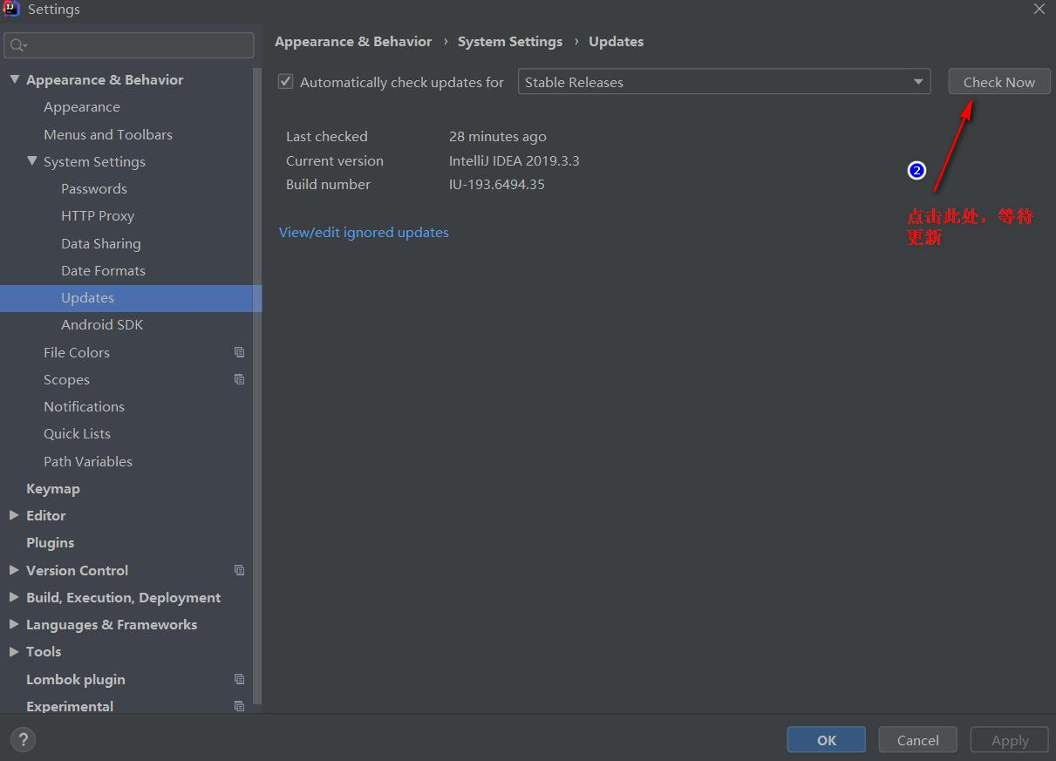The height and width of the screenshot is (761, 1056).
Task: Click the help question mark icon
Action: tap(23, 740)
